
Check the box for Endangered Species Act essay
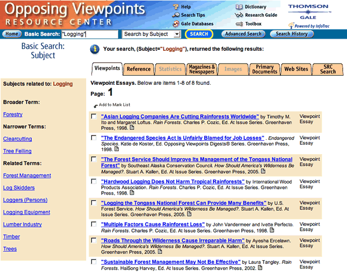pyautogui.click(x=94, y=138)
